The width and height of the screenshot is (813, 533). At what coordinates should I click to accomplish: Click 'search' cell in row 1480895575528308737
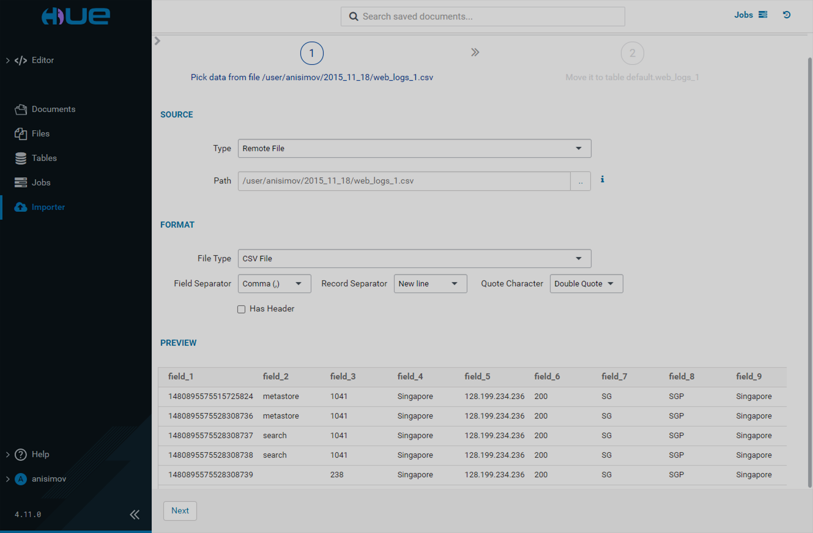[x=275, y=436]
